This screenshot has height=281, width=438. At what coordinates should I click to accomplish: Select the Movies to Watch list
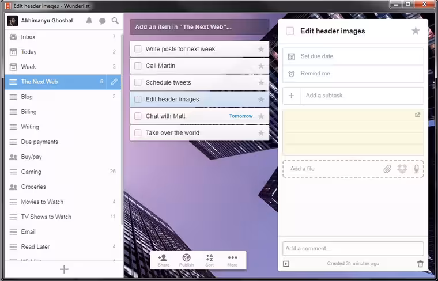point(63,202)
